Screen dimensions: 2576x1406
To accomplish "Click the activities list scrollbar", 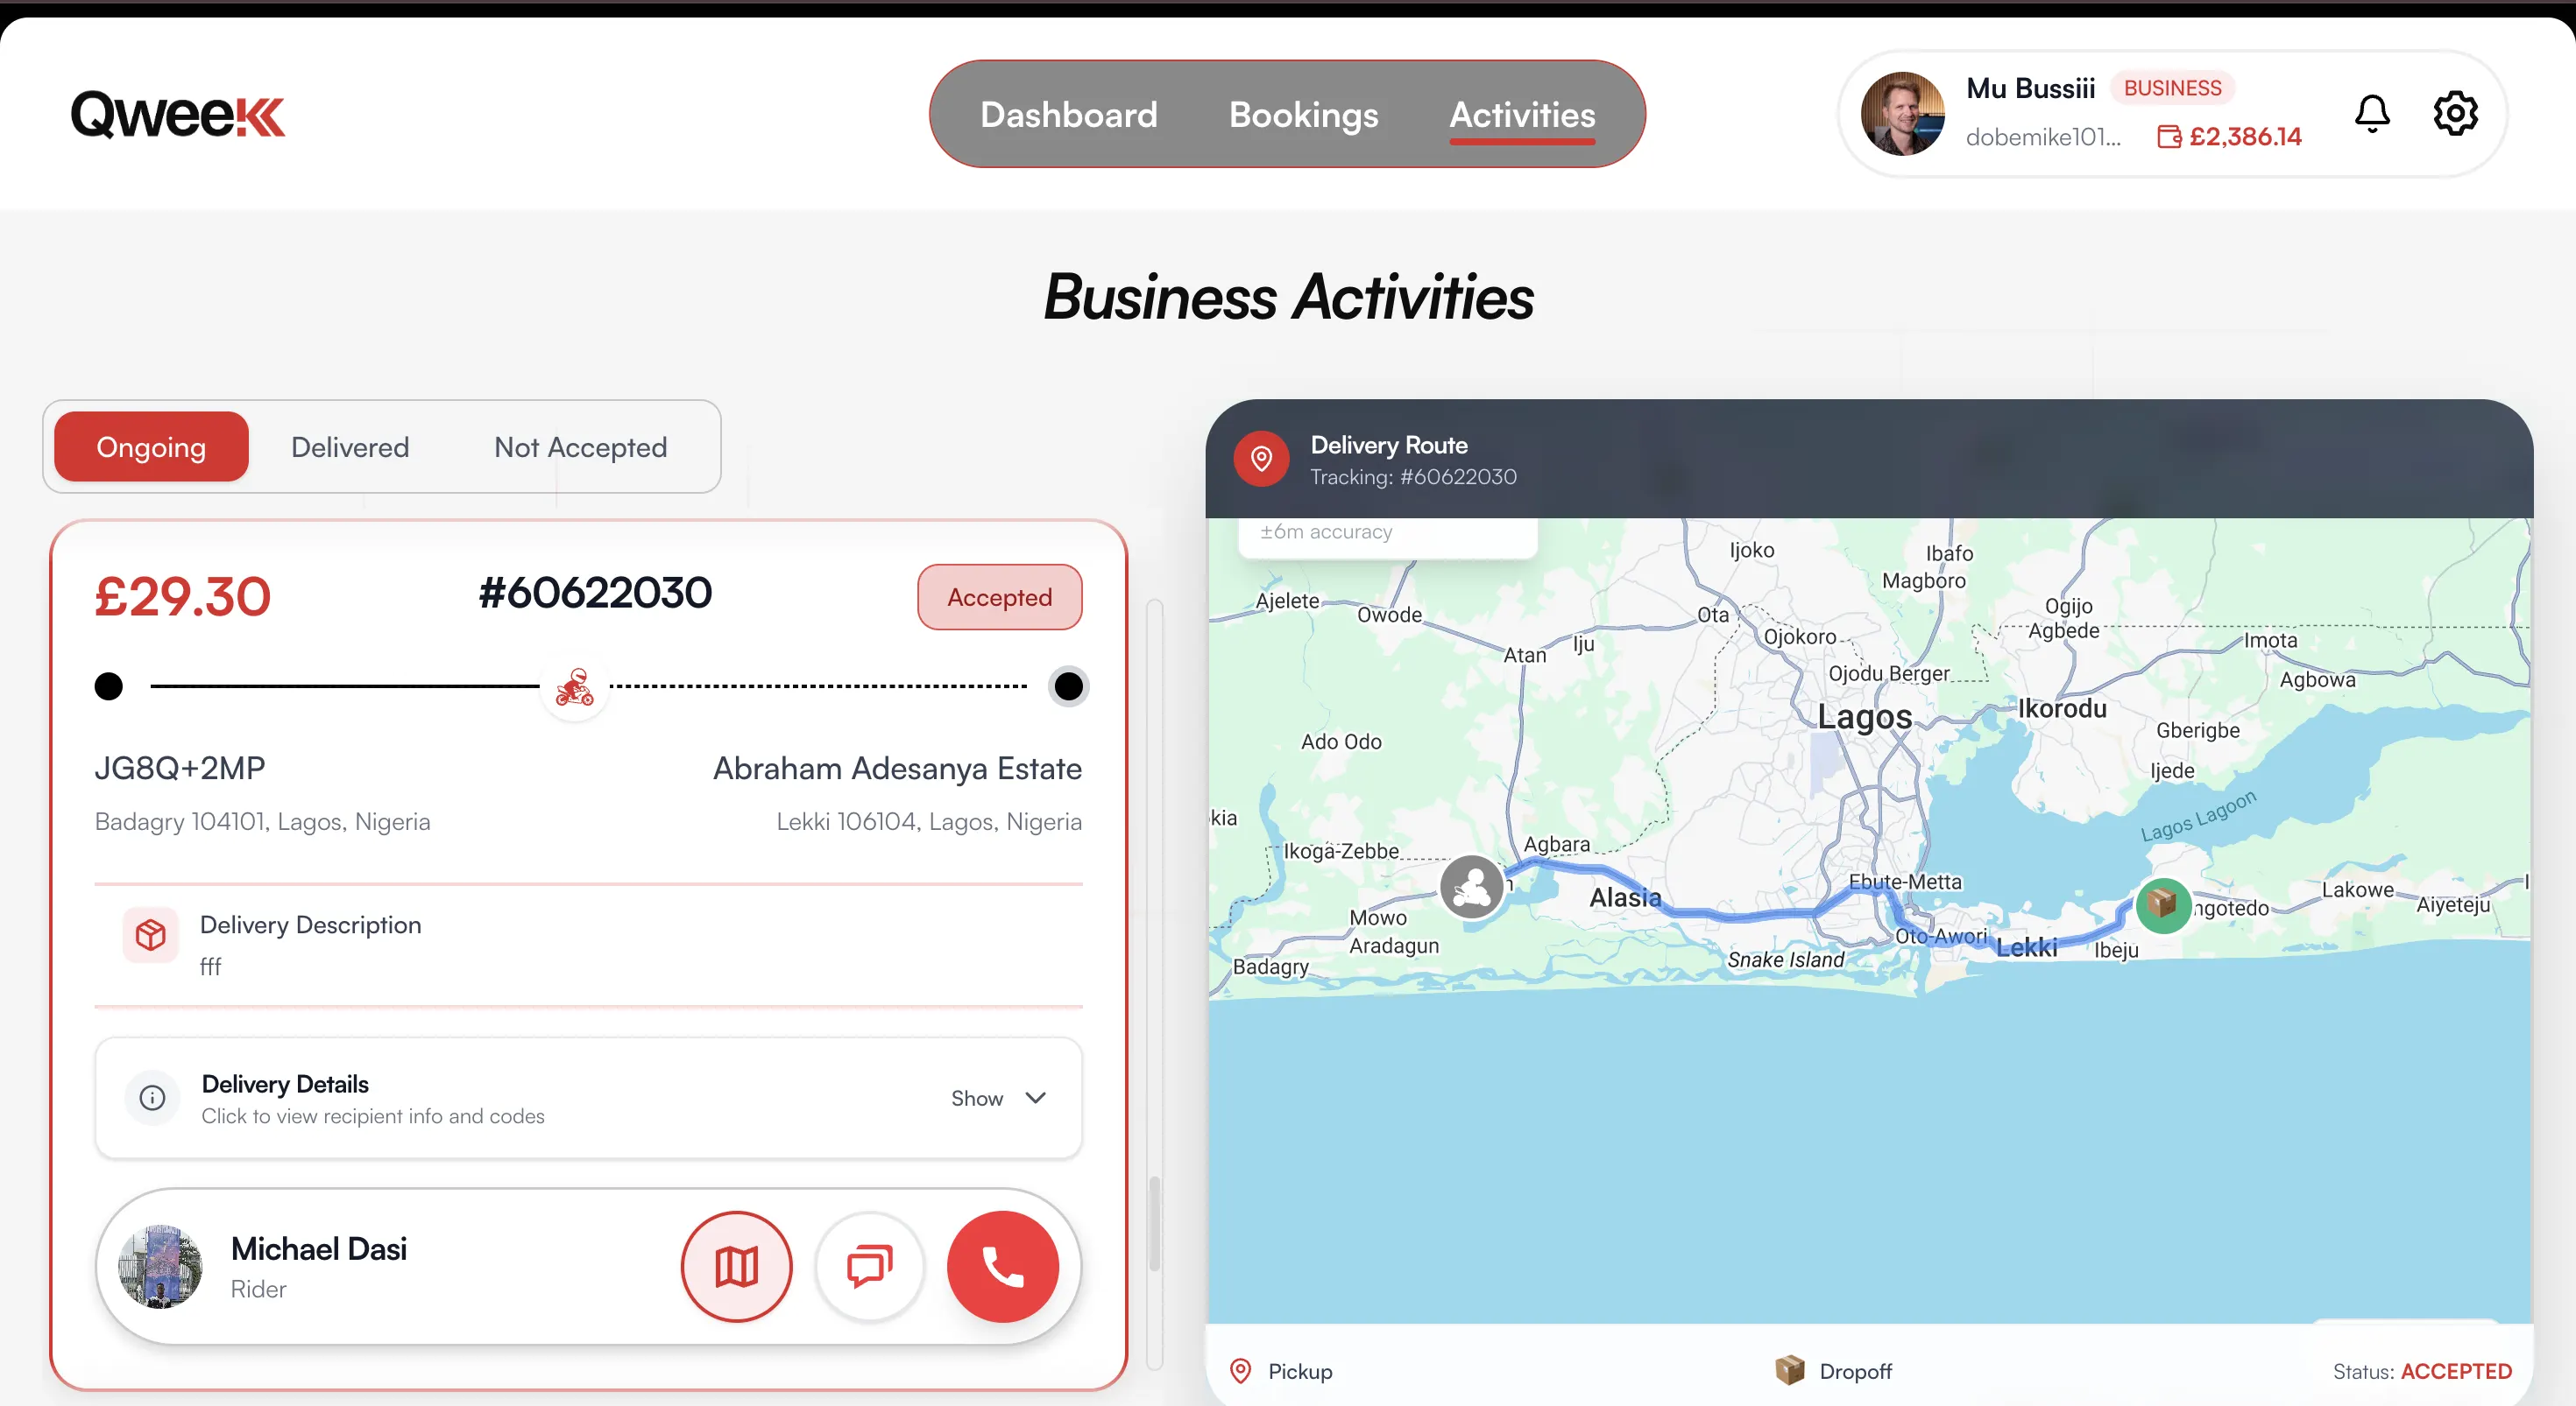I will [x=1154, y=1224].
